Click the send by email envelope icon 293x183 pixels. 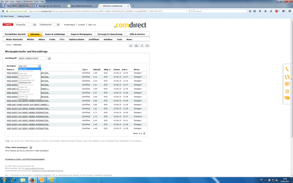[147, 46]
